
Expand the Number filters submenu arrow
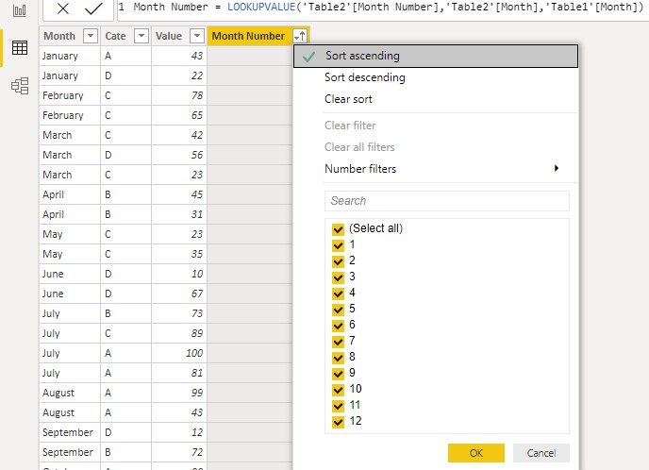[x=557, y=168]
